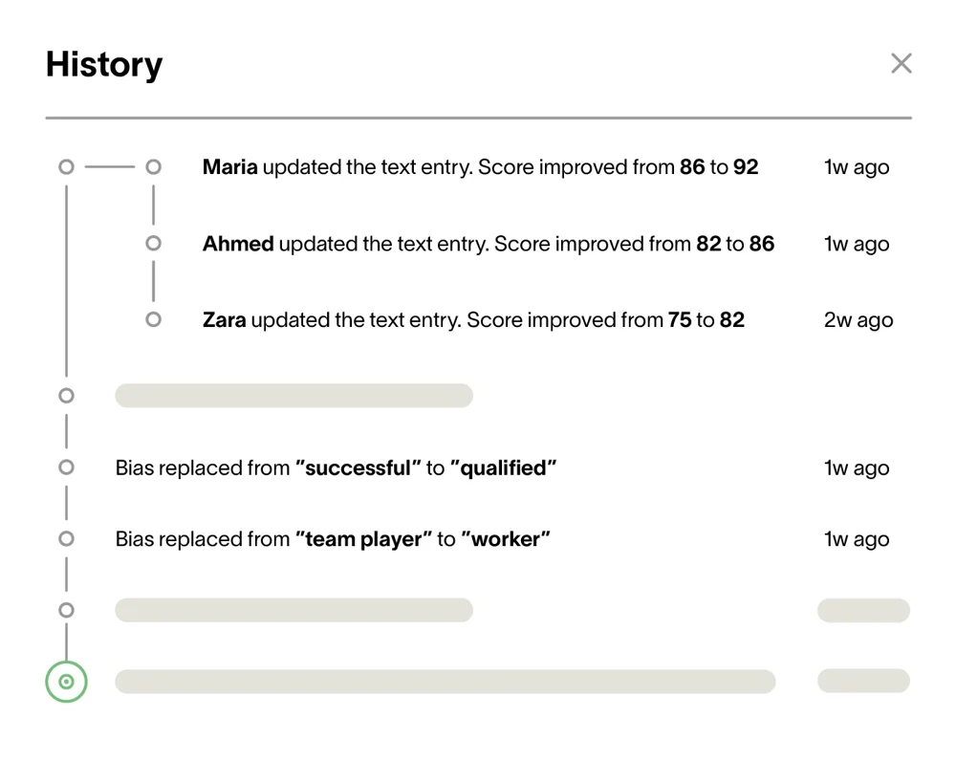This screenshot has height=761, width=956.
Task: Select the timeline node beside Ahmed's update
Action: (x=153, y=244)
